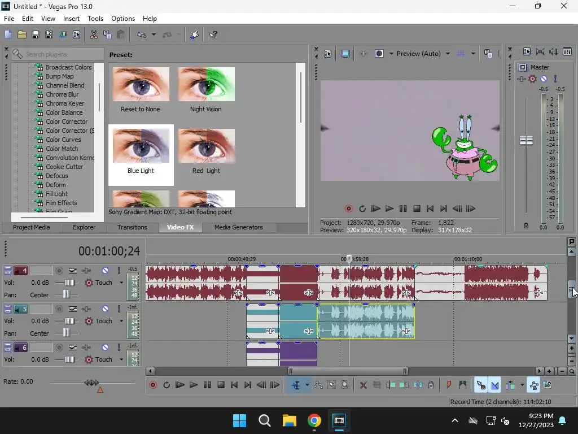Click the Master volume fader
Image resolution: width=578 pixels, height=434 pixels.
(526, 141)
